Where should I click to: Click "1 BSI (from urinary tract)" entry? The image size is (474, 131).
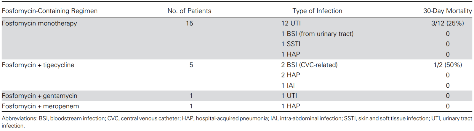[x=317, y=34]
